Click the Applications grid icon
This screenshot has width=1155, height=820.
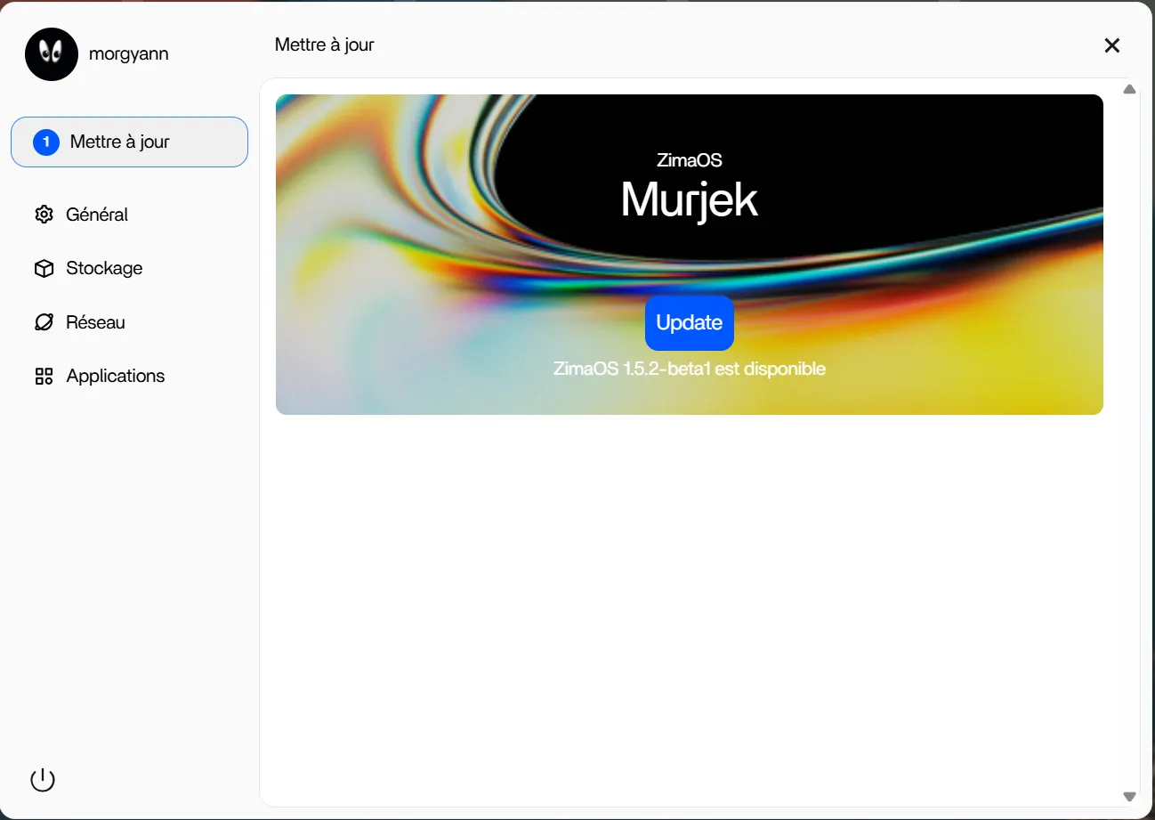tap(44, 376)
